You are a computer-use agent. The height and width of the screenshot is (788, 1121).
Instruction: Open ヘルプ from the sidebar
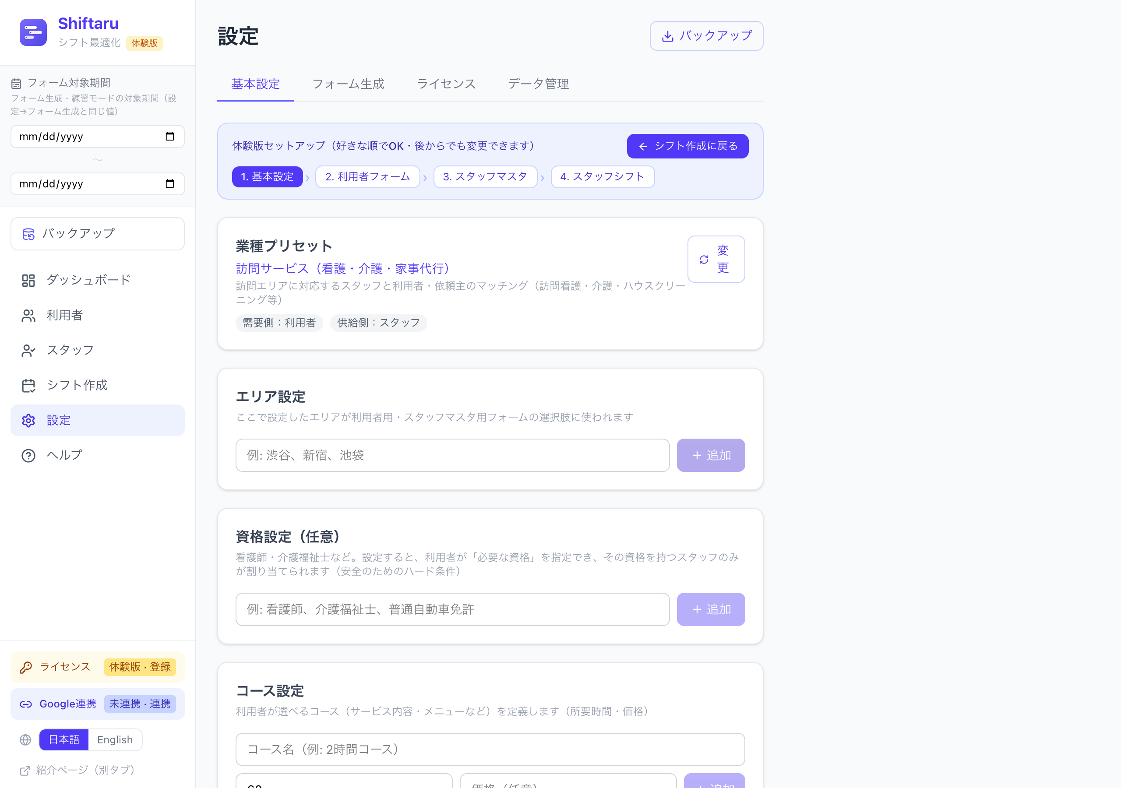pos(98,456)
